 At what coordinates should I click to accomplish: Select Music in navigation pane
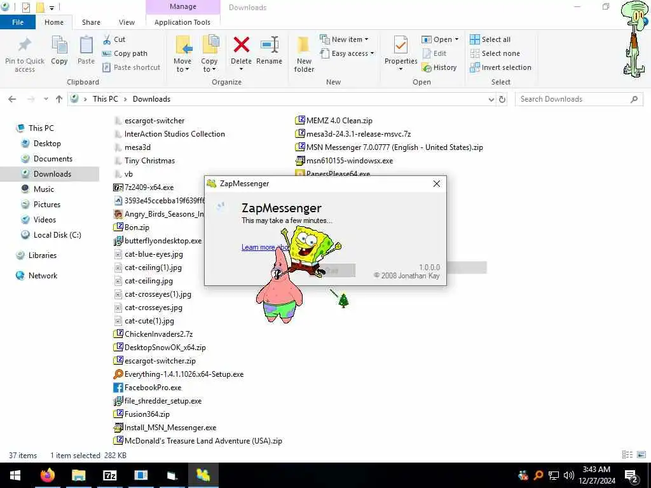coord(44,189)
